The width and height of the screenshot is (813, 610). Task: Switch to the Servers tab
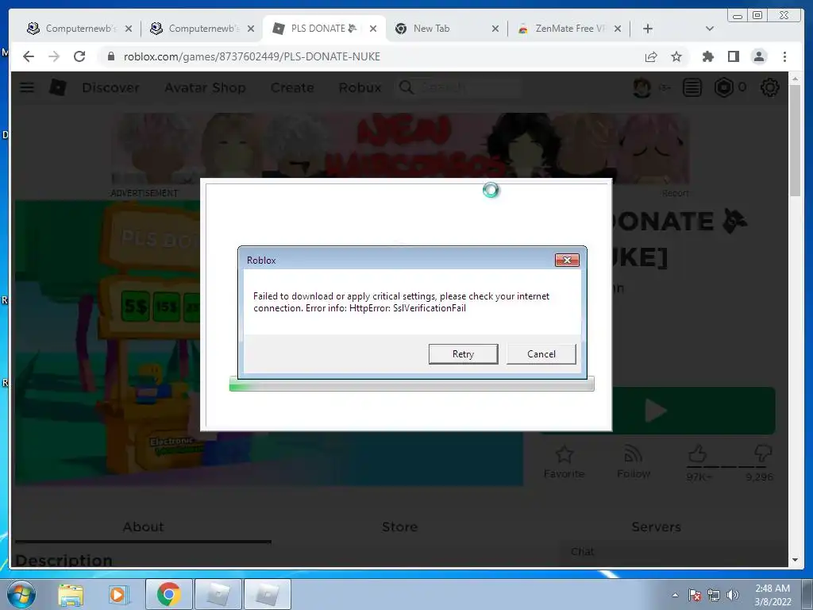(x=656, y=527)
